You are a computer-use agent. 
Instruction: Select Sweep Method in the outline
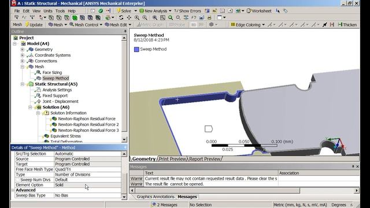(x=55, y=79)
